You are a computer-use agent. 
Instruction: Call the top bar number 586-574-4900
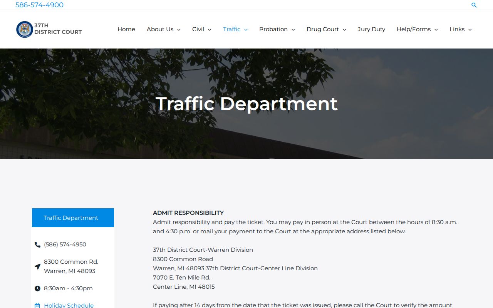point(39,5)
